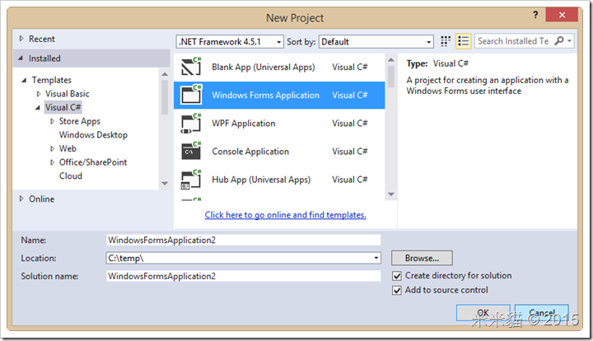Collapse the Templates tree node

(24, 80)
